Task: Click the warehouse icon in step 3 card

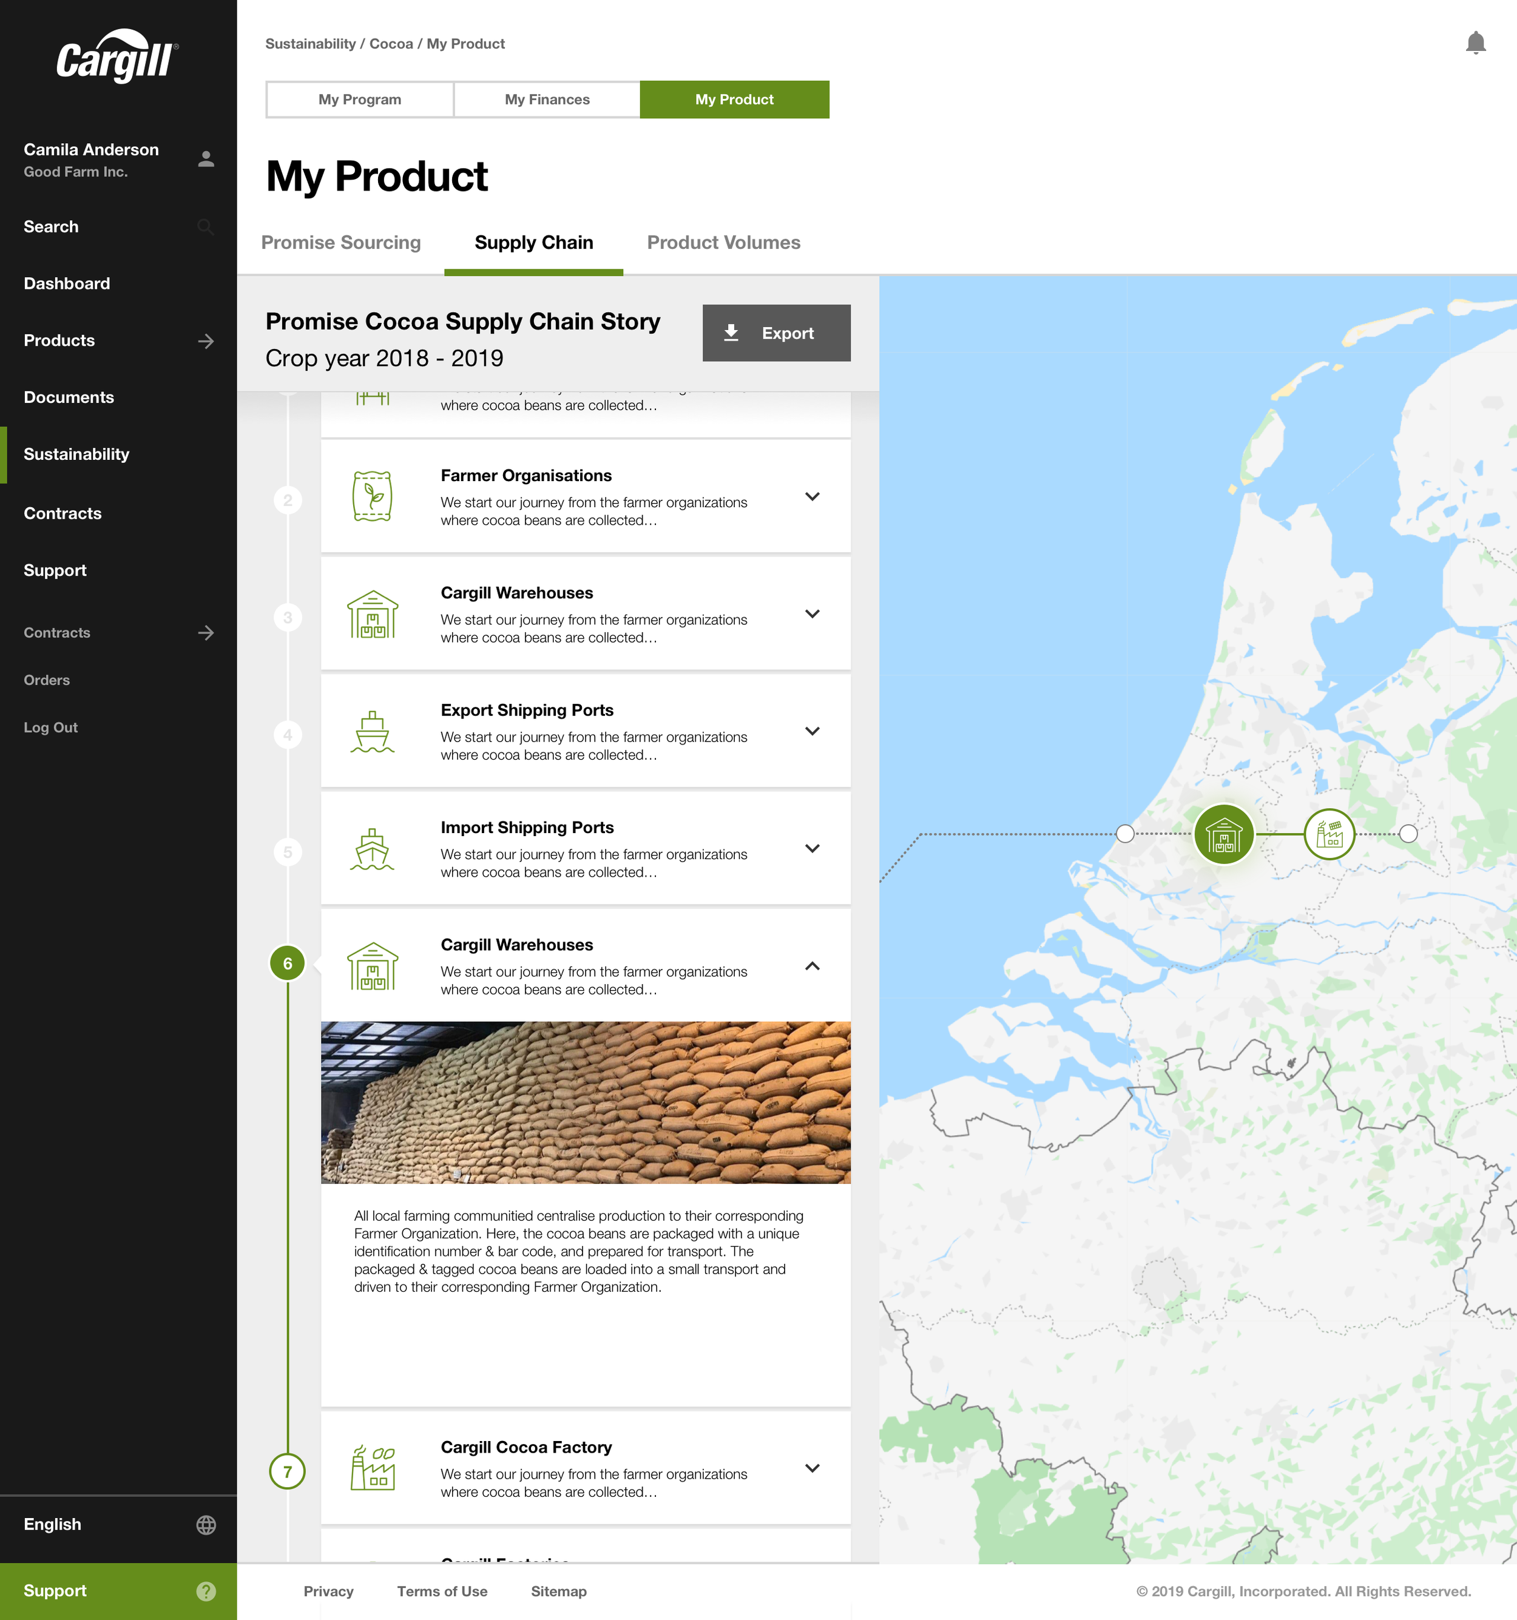Action: pyautogui.click(x=373, y=613)
